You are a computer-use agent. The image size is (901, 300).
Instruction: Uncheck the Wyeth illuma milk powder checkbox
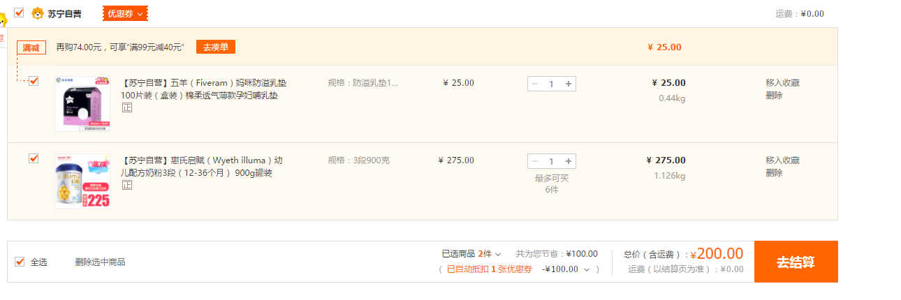pos(34,158)
